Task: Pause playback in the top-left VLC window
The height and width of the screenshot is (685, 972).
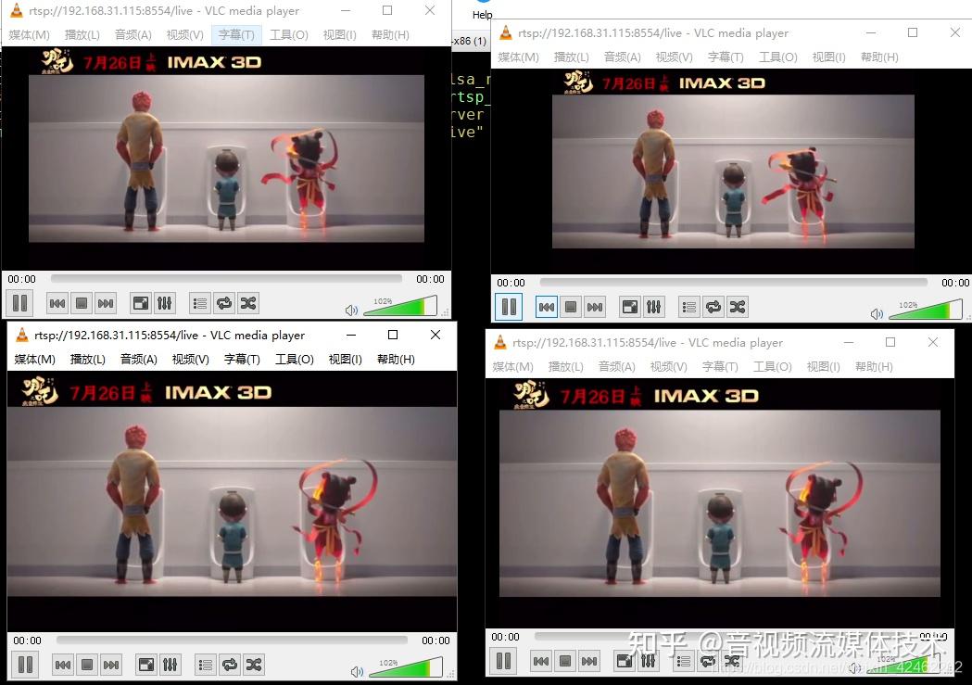Action: (x=19, y=303)
